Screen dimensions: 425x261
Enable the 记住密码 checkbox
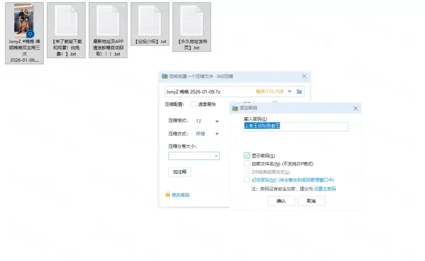pyautogui.click(x=246, y=180)
